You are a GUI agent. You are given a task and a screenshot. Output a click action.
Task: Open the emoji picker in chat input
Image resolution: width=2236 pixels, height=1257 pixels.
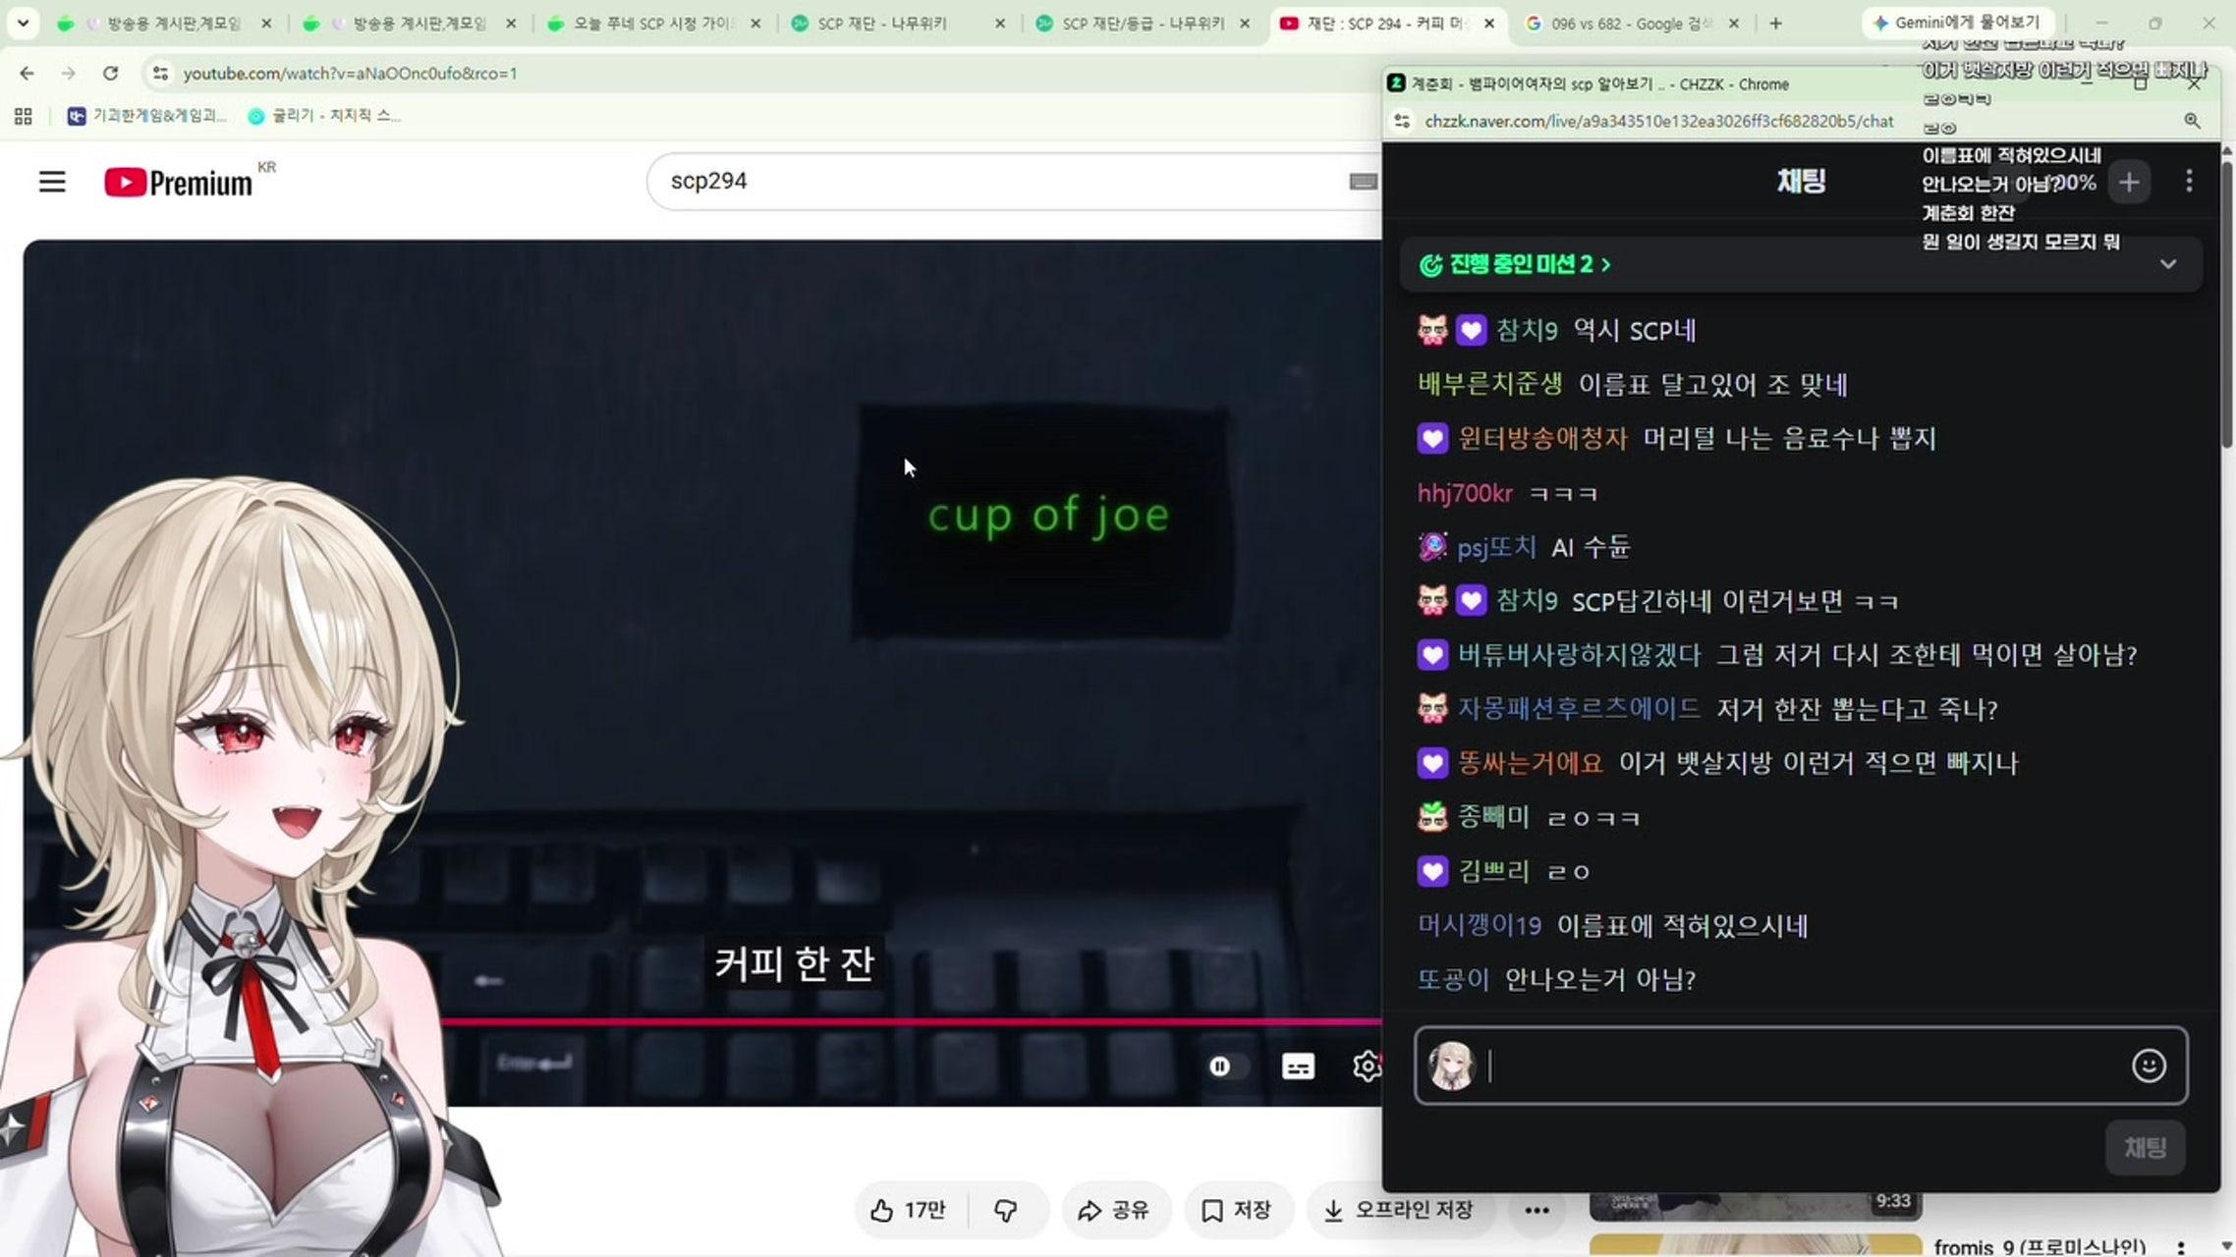click(2149, 1066)
